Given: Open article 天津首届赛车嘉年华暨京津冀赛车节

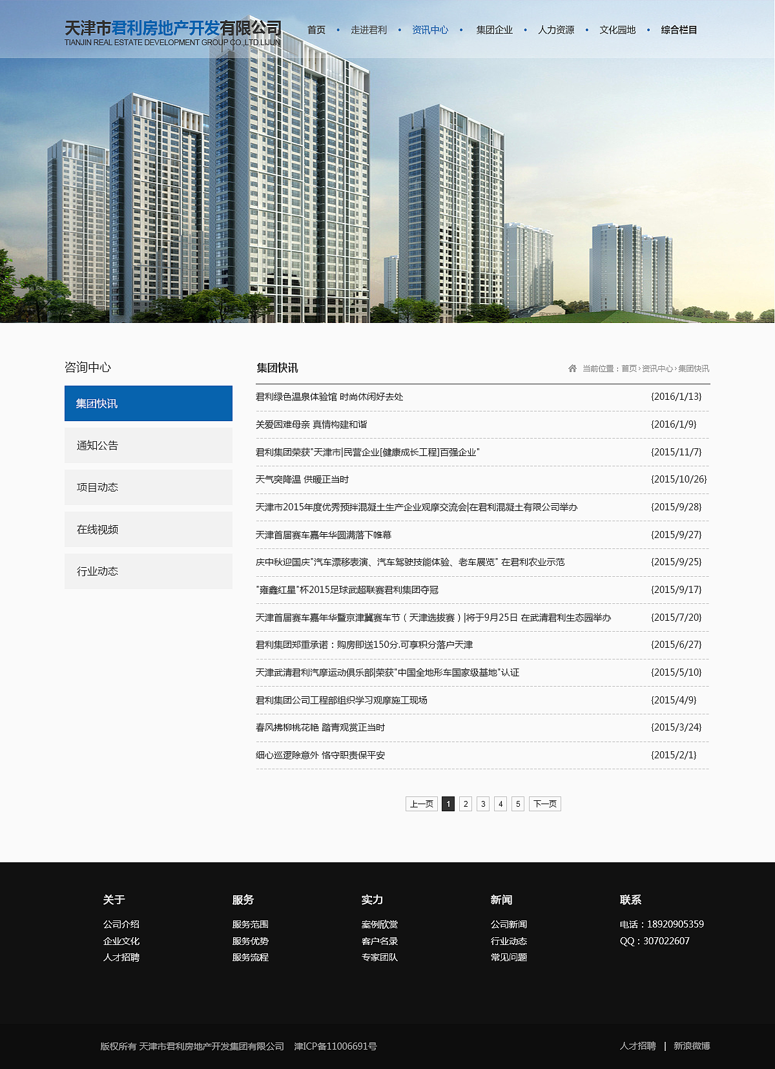Looking at the screenshot, I should (433, 618).
